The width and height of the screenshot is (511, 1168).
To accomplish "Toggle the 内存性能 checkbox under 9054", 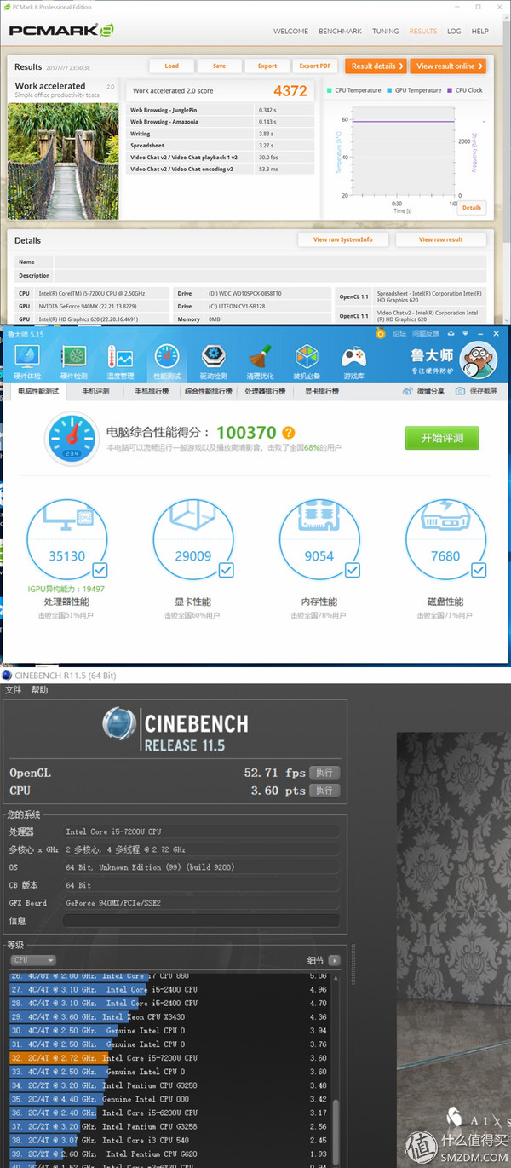I will click(352, 570).
